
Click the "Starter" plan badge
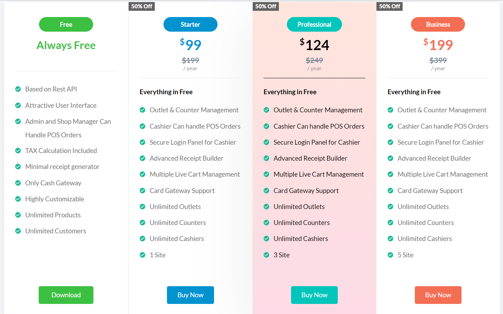point(190,24)
